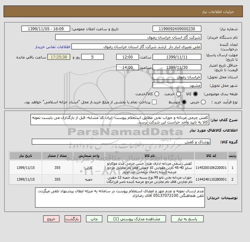Click the جزئیات اطلاعات نیاز page title
The width and height of the screenshot is (250, 242).
point(218,12)
